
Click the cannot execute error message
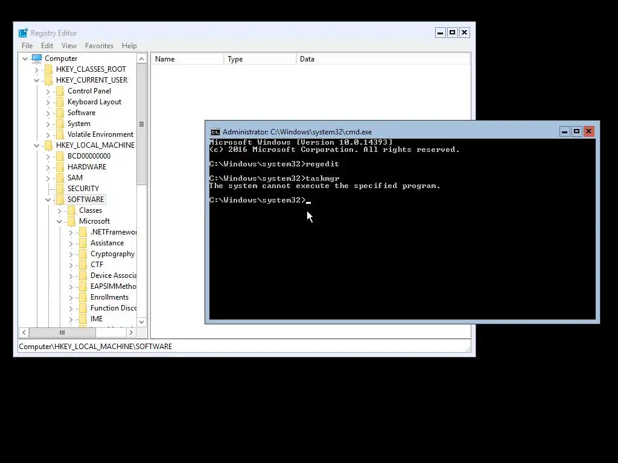pyautogui.click(x=325, y=186)
